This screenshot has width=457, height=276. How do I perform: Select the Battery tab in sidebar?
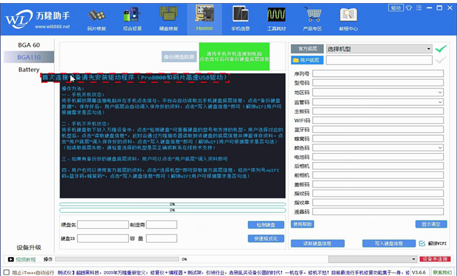tap(29, 69)
